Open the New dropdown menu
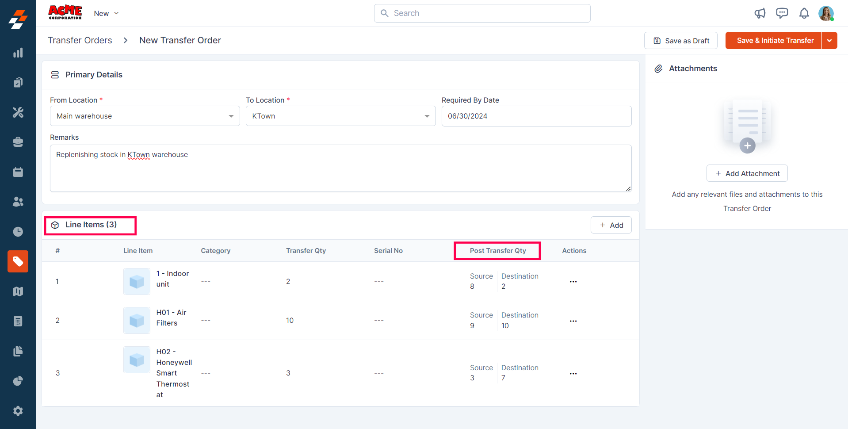Viewport: 848px width, 429px height. [106, 13]
